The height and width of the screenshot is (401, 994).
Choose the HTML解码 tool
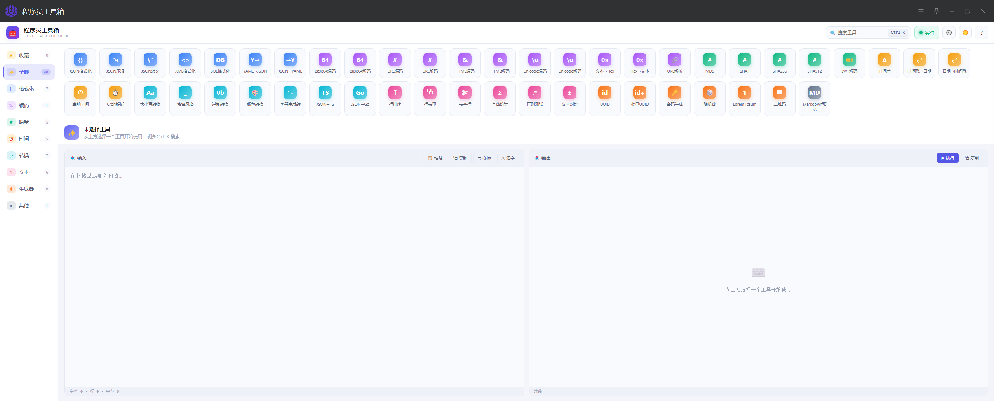500,63
